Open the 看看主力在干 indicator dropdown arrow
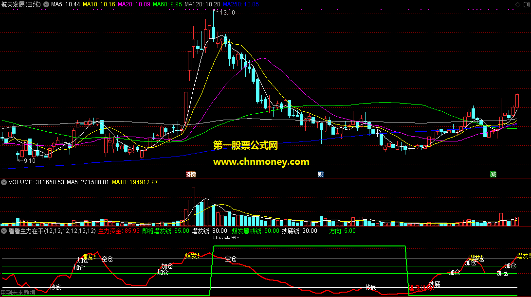This screenshot has width=531, height=297. [x=4, y=231]
